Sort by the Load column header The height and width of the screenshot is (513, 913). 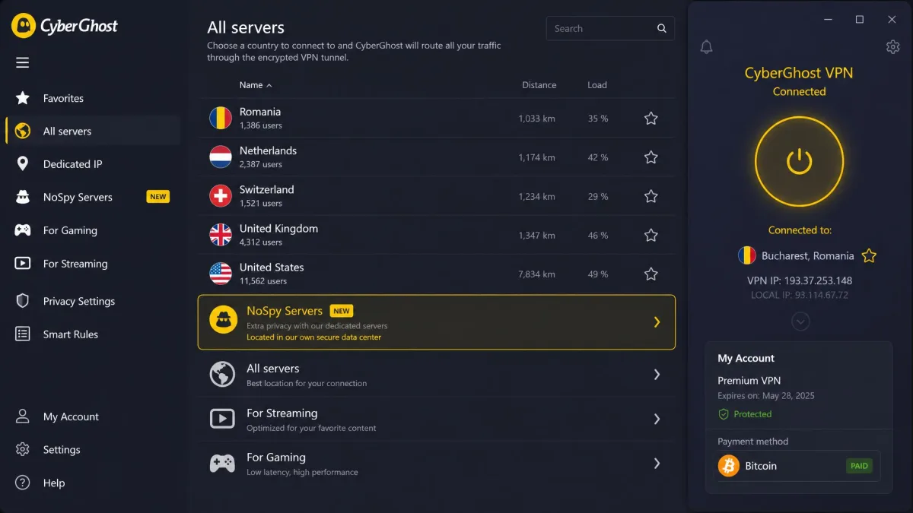[597, 85]
